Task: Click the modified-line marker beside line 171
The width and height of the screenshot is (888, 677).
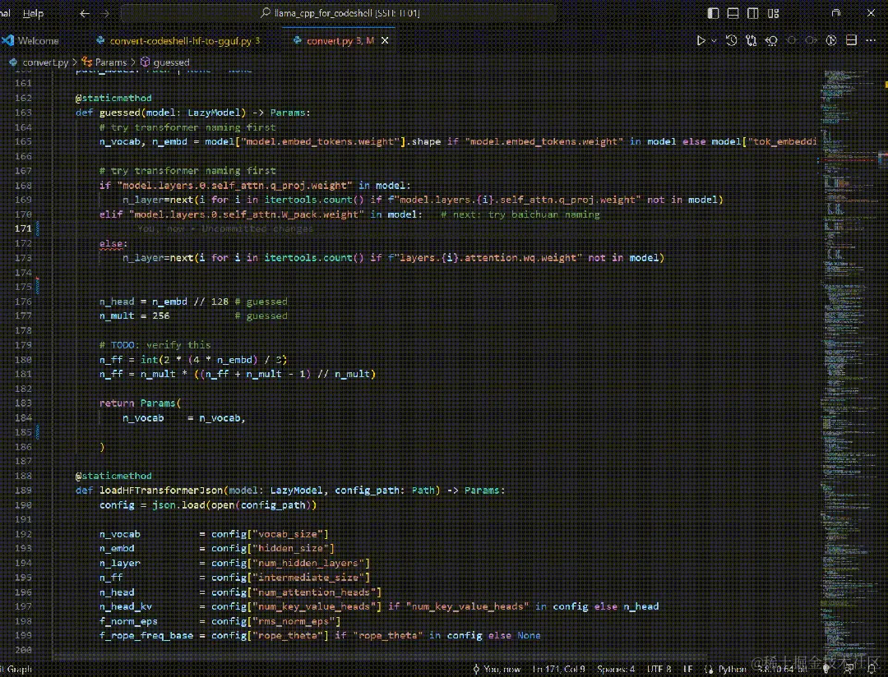Action: [38, 228]
